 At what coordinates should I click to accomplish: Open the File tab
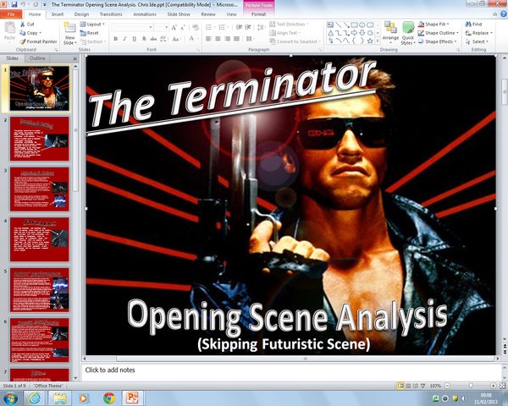coord(11,14)
